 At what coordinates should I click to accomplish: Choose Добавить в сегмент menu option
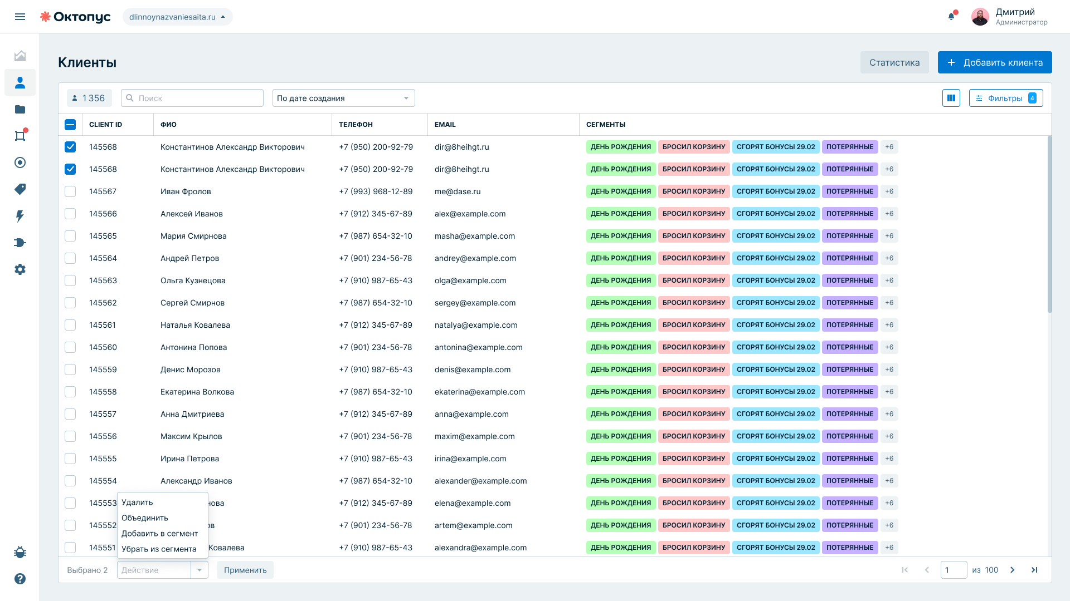pyautogui.click(x=160, y=533)
